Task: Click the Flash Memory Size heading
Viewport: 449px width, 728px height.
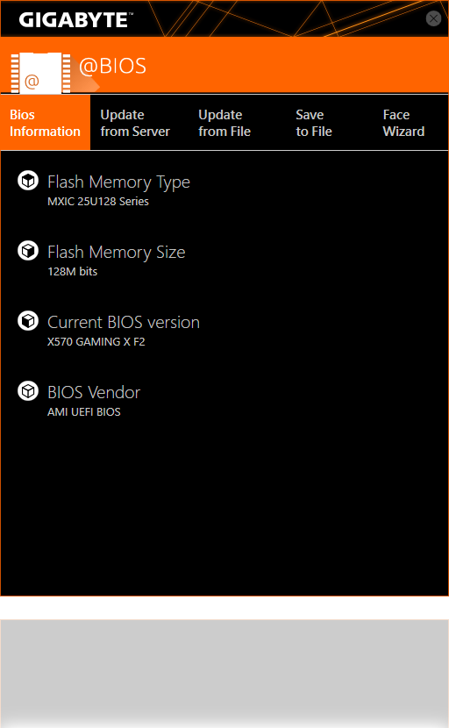Action: coord(117,252)
